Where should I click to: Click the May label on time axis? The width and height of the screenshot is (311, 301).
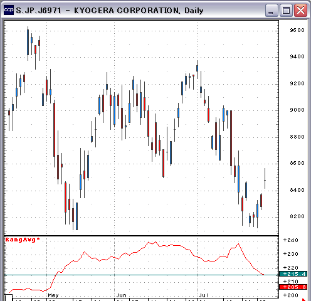coord(53,295)
